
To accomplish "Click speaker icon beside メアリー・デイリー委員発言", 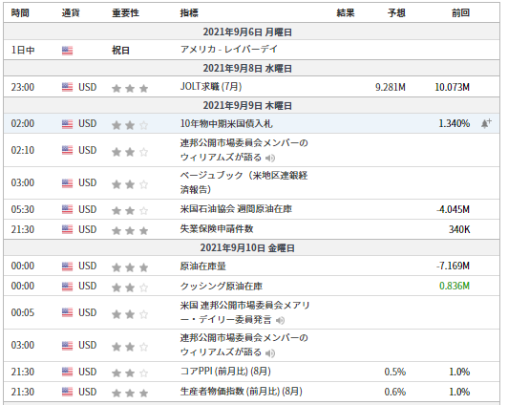I will tap(280, 320).
